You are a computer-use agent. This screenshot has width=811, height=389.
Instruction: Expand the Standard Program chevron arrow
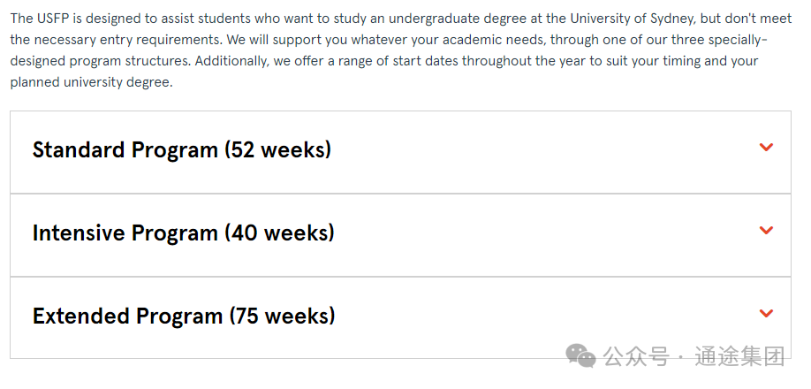[766, 148]
